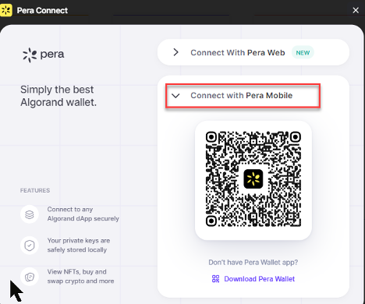Click 'Connect to any Algorand dApp securely' text
This screenshot has height=304, width=365.
pos(83,214)
